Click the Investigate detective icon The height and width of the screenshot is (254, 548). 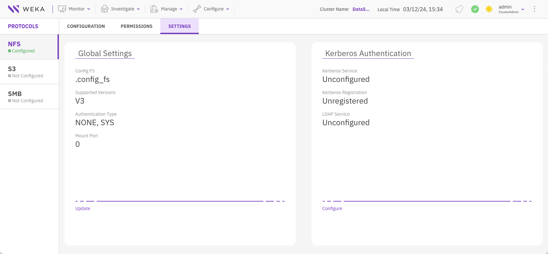pyautogui.click(x=105, y=9)
